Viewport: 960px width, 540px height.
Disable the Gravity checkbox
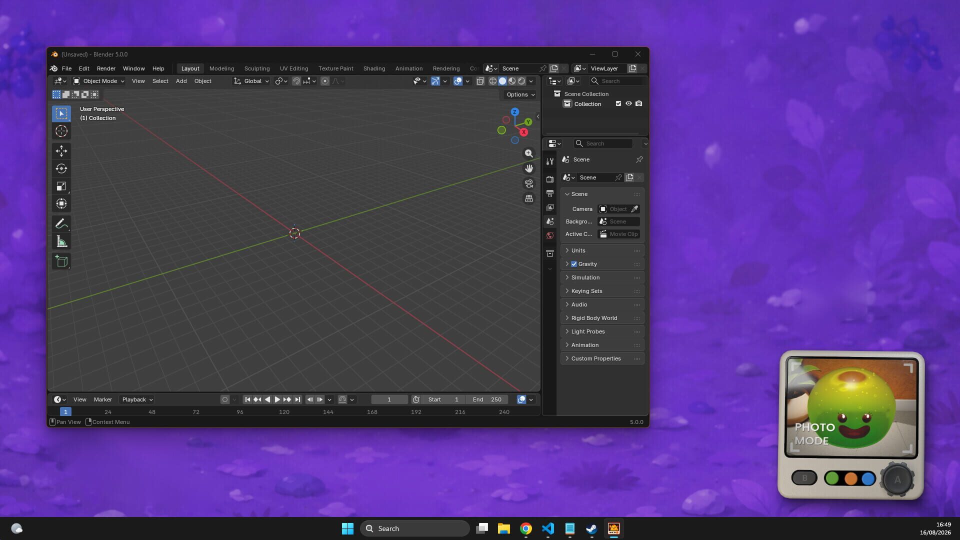click(x=574, y=264)
